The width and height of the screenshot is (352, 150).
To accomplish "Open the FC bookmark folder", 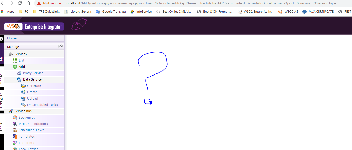I will pos(24,12).
